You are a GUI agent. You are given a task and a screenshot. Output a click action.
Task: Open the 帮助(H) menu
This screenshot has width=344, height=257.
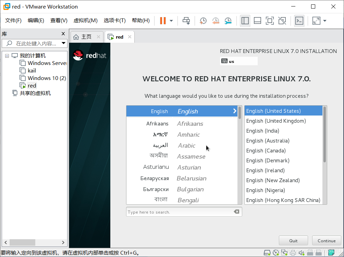click(x=140, y=21)
